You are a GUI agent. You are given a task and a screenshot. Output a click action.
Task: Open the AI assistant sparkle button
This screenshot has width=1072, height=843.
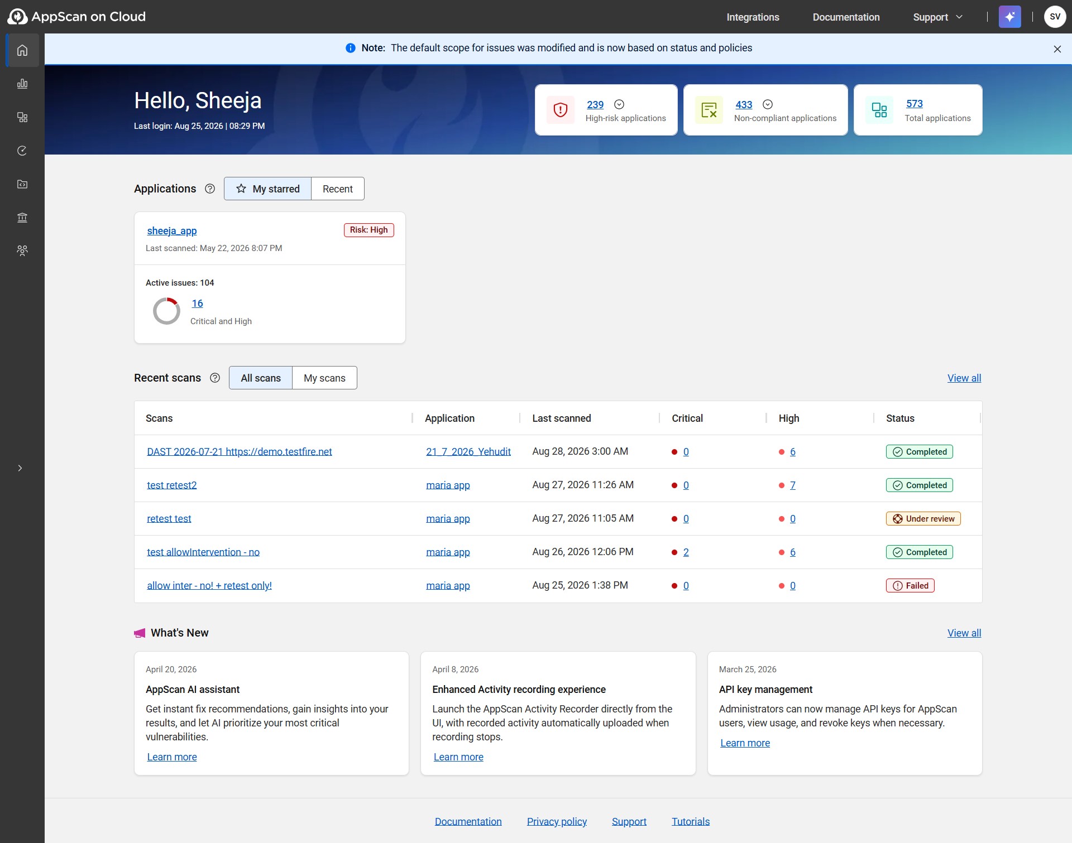(x=1009, y=17)
